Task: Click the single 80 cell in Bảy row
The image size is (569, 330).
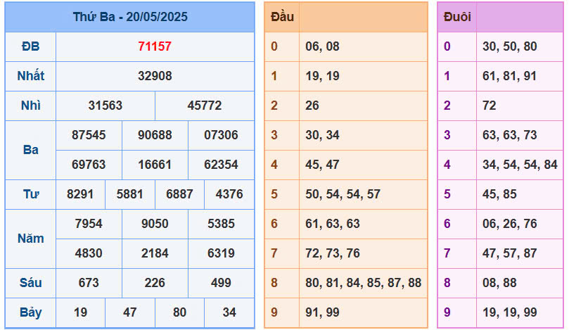Action: 179,312
